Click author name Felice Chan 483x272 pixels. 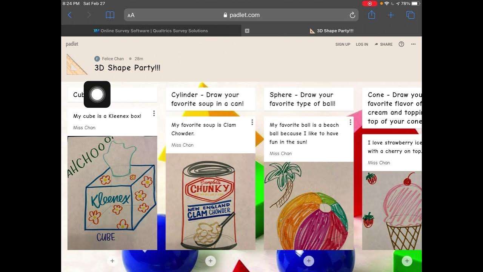pos(113,59)
